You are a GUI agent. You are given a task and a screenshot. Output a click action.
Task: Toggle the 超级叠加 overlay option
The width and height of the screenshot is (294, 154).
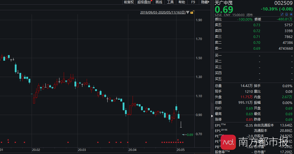[x=144, y=2]
